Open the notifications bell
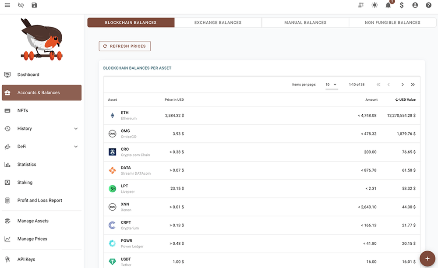Screen dimensions: 438x268 [x=388, y=5]
